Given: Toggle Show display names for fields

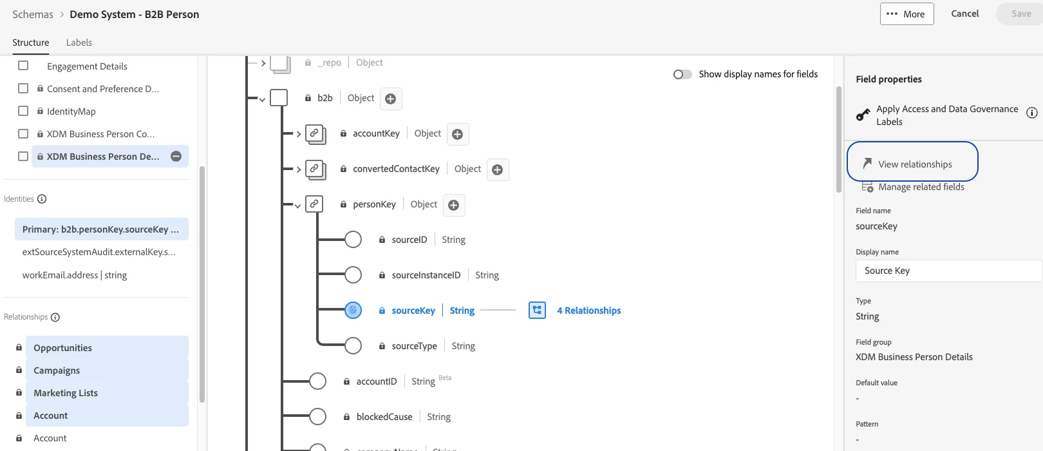Looking at the screenshot, I should [x=682, y=74].
